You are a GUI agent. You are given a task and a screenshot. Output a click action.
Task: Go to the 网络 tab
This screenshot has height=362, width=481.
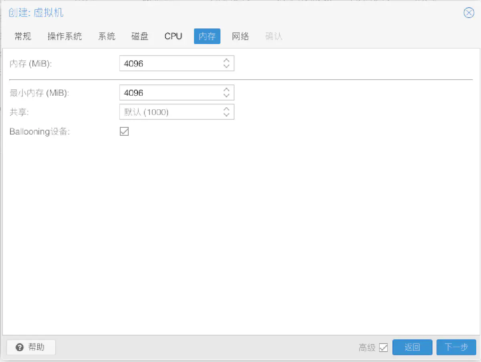pyautogui.click(x=240, y=36)
